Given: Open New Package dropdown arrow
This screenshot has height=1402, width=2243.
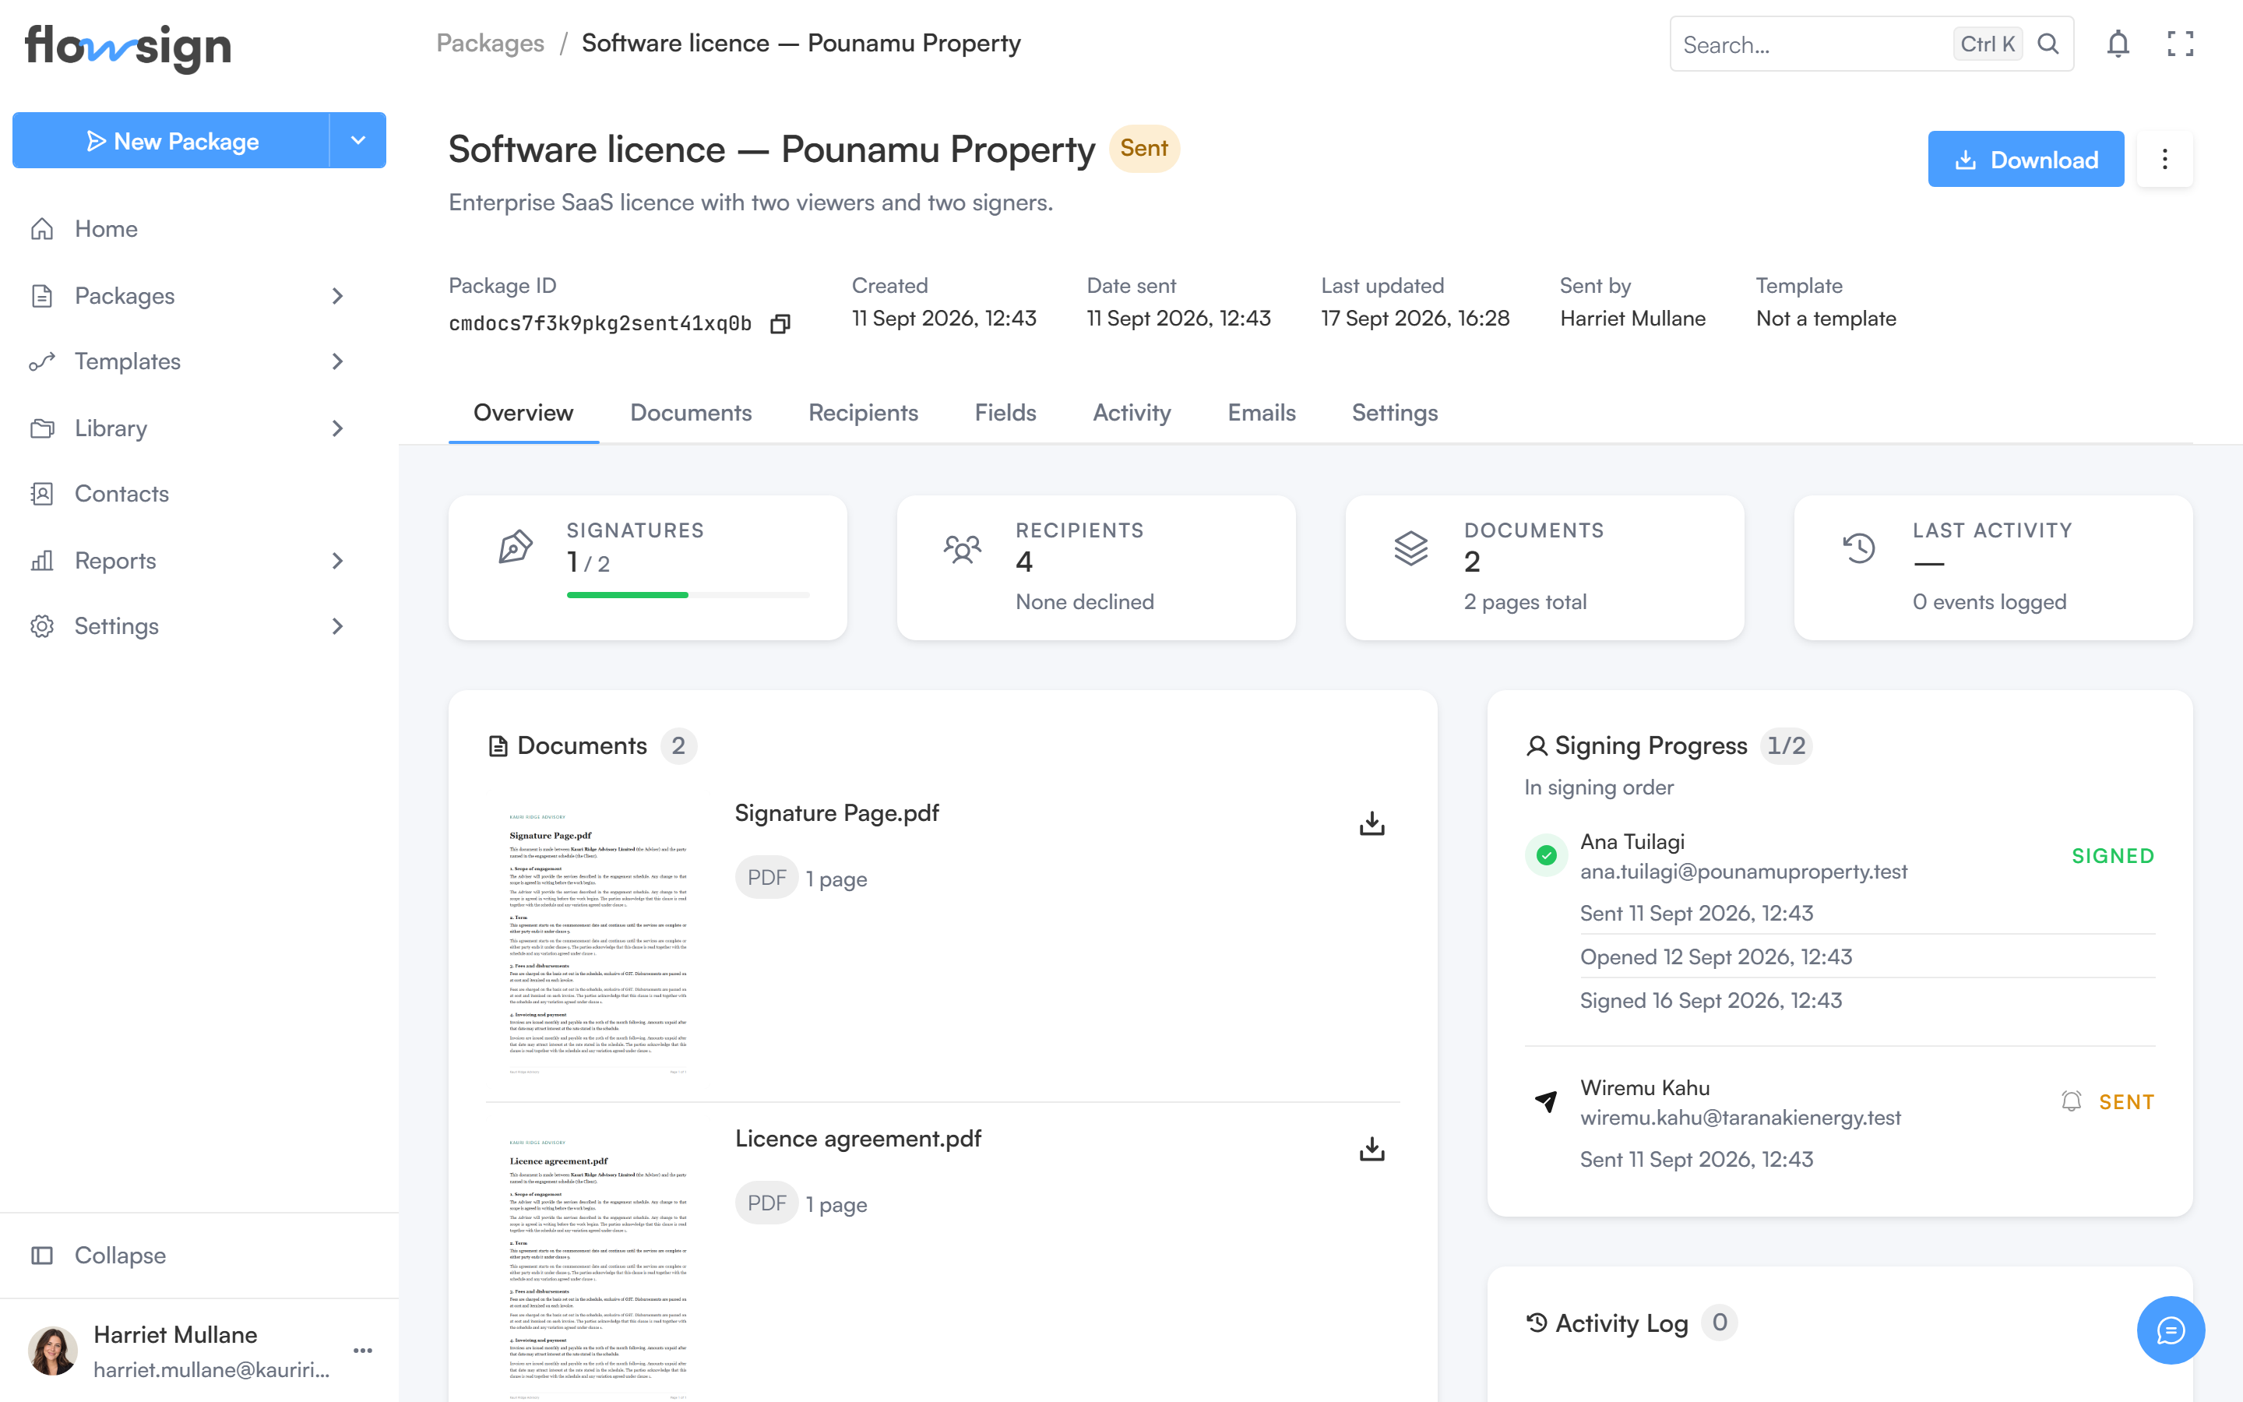Looking at the screenshot, I should pyautogui.click(x=357, y=141).
